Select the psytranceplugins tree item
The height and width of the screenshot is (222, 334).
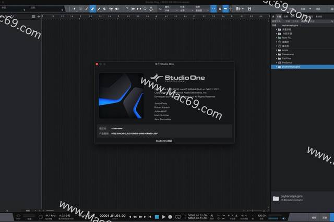pos(292,67)
